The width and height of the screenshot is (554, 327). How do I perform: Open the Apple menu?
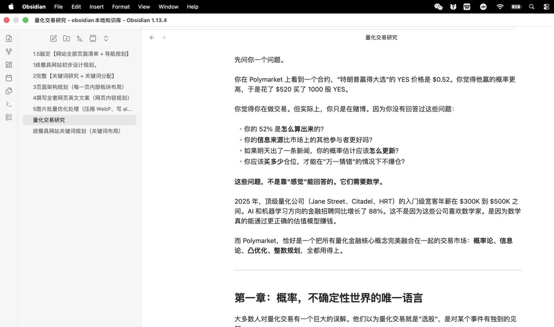(x=11, y=6)
